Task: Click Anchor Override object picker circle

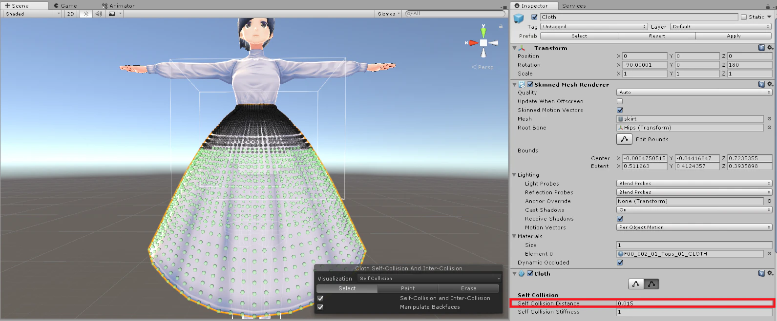Action: (769, 201)
